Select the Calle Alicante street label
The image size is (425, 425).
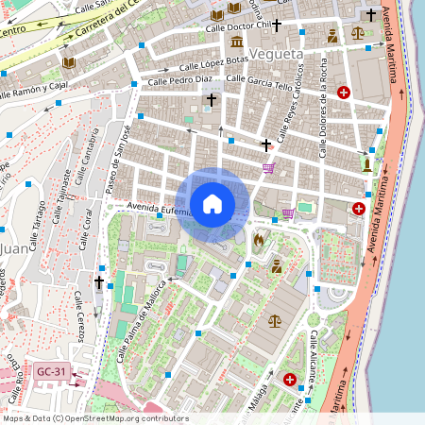tap(314, 356)
